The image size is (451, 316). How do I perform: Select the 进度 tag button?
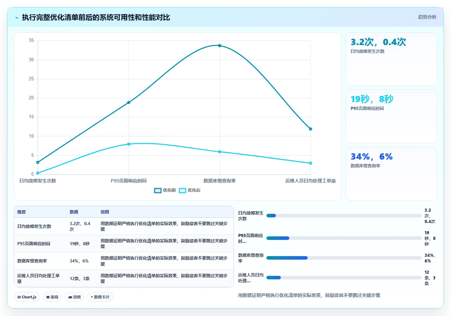[x=74, y=297]
